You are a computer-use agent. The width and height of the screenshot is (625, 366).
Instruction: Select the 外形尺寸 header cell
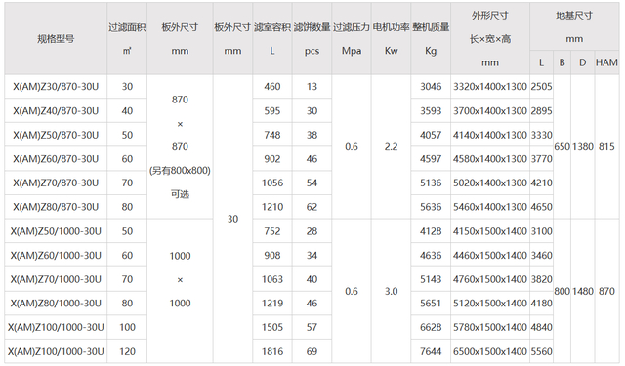490,39
